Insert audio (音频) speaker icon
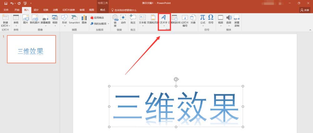The height and width of the screenshot is (133, 313). (229, 18)
